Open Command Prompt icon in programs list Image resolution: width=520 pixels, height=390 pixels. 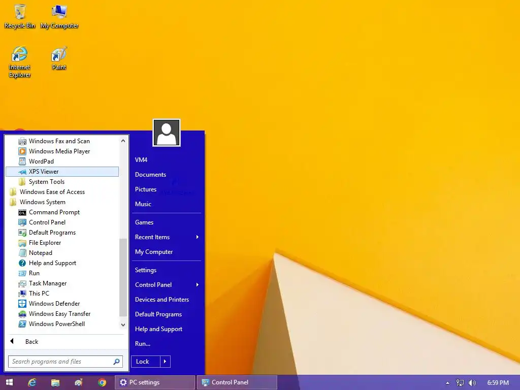pos(22,213)
